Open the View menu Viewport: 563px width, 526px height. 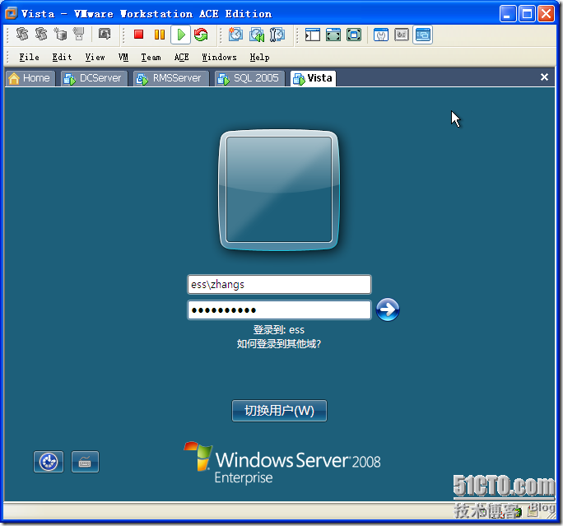pos(95,57)
